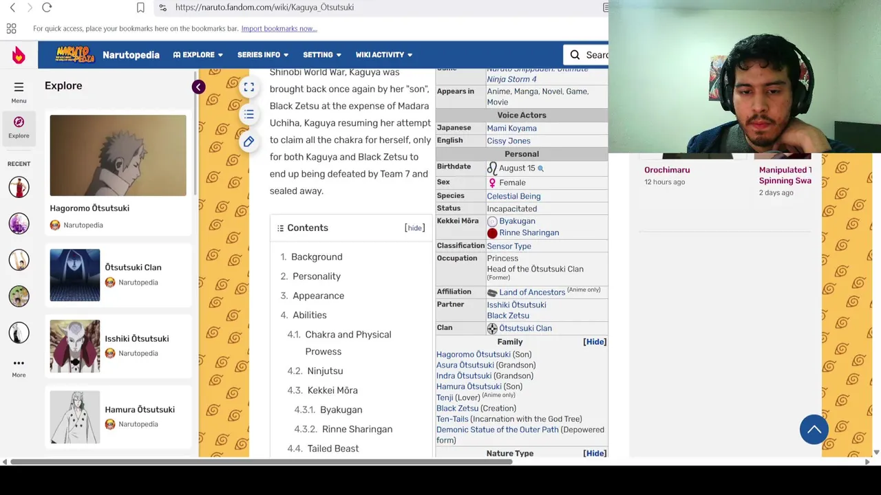
Task: Hide the Contents table
Action: pos(414,228)
